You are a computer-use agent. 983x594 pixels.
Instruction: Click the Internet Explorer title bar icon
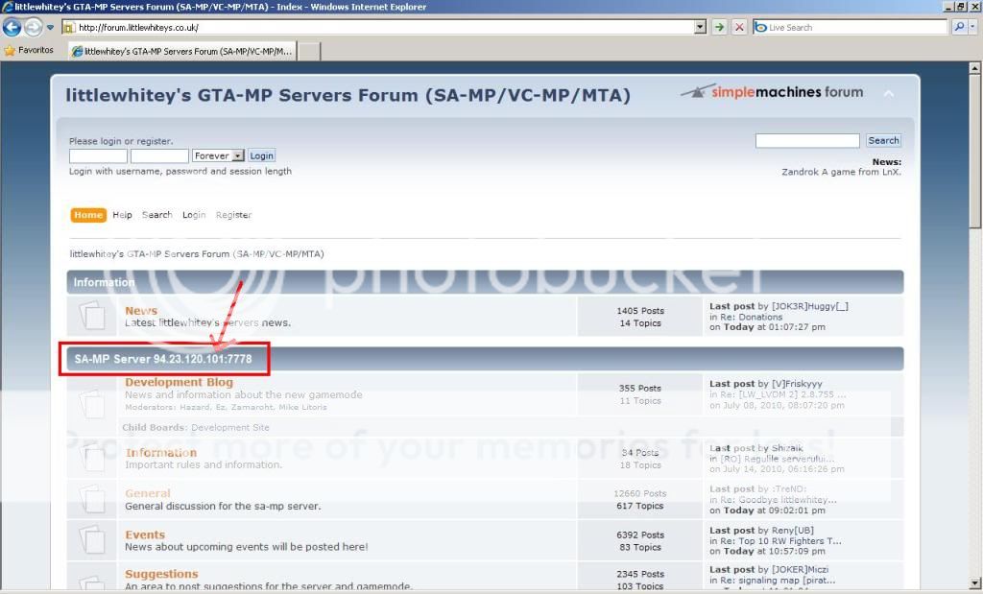pos(8,7)
